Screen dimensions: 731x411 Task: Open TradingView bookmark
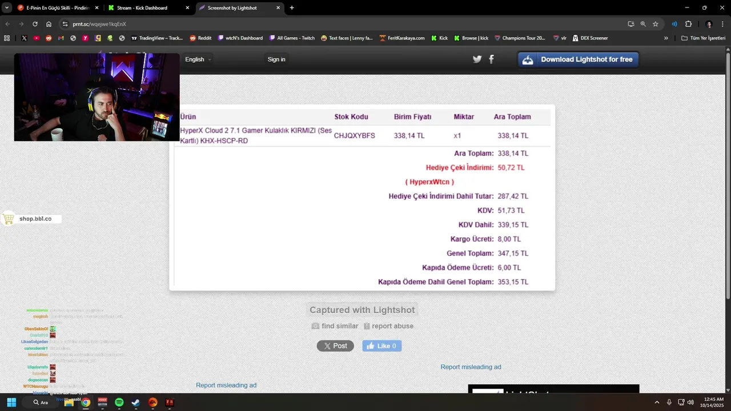tap(156, 38)
